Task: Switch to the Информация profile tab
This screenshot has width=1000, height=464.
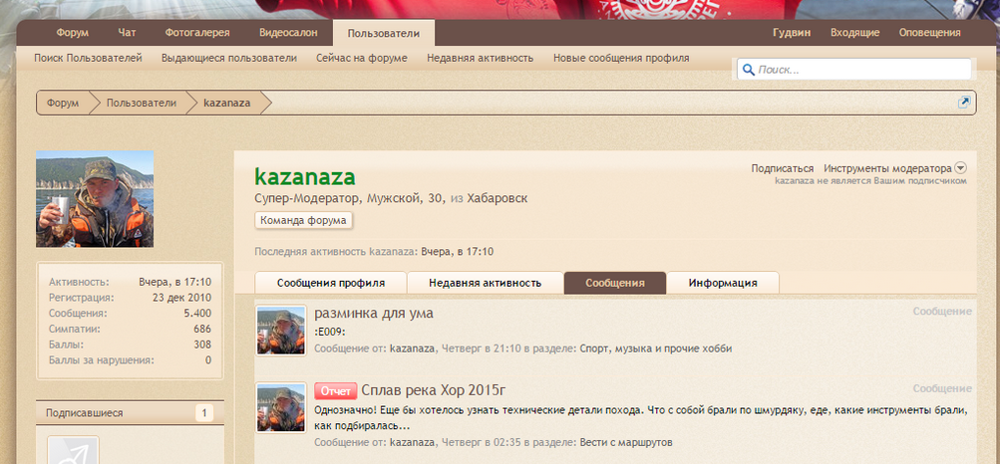Action: 723,283
